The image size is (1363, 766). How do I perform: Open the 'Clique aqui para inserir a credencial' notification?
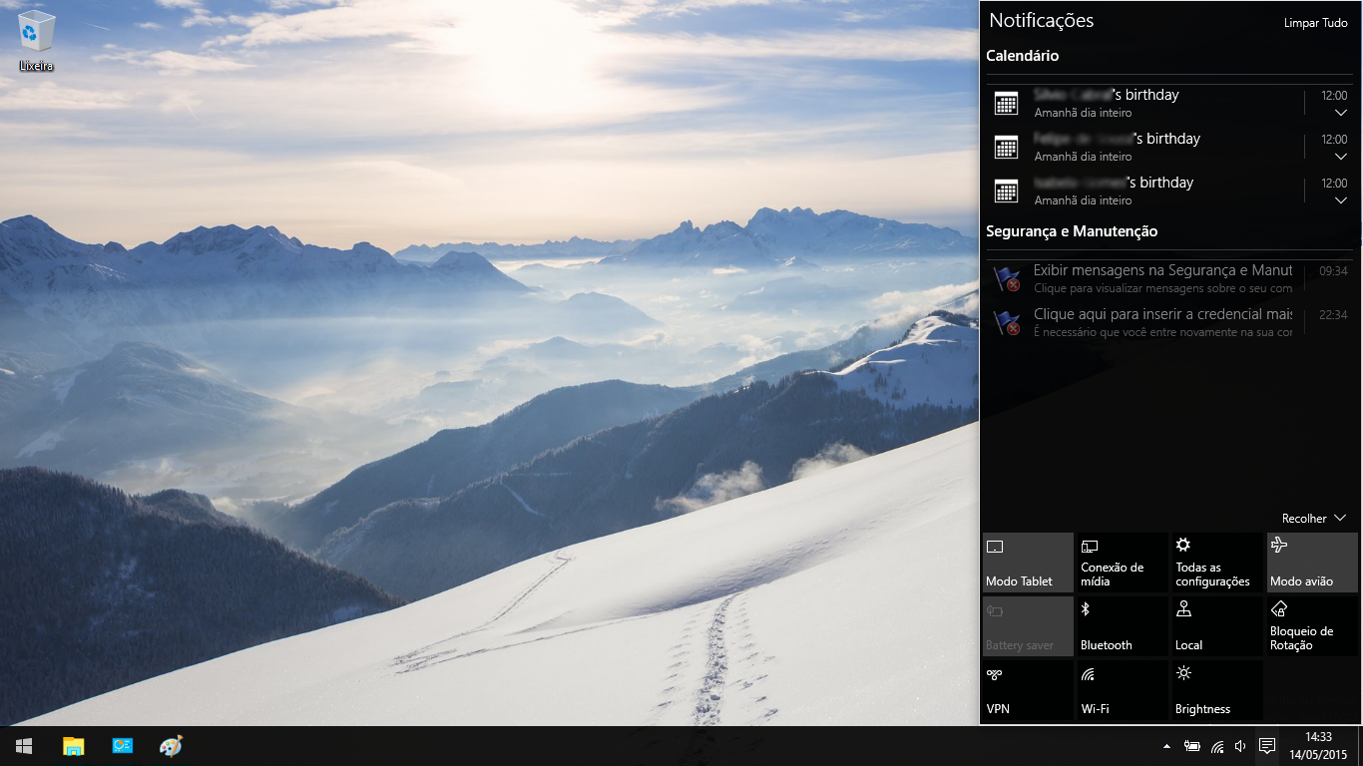[1162, 322]
